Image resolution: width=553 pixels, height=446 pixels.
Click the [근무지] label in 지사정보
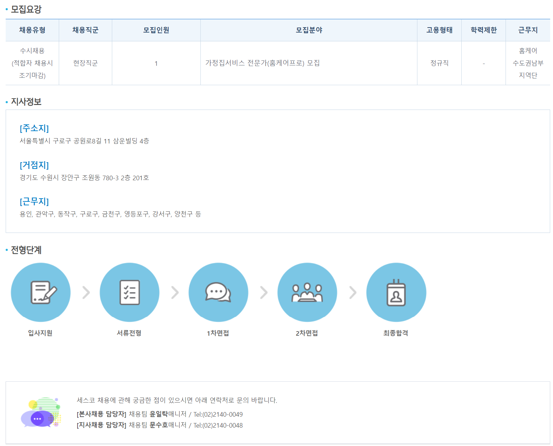[34, 201]
